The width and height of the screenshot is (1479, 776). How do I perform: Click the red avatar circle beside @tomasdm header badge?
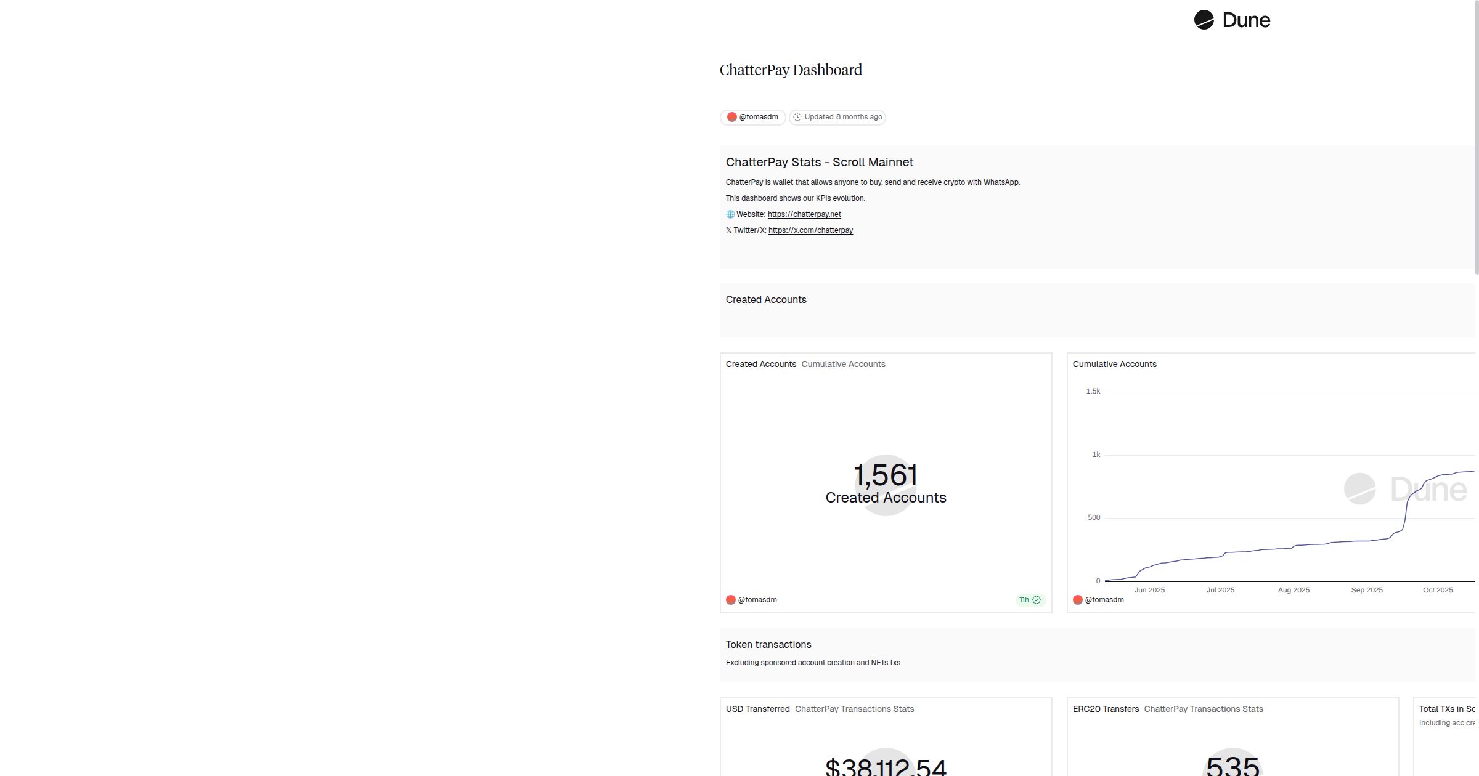(732, 117)
